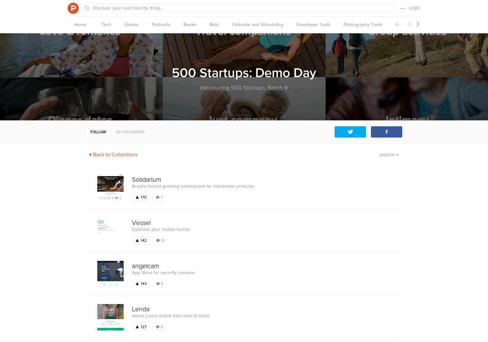The height and width of the screenshot is (342, 488).
Task: Click the Product Hunt logo
Action: tap(73, 8)
